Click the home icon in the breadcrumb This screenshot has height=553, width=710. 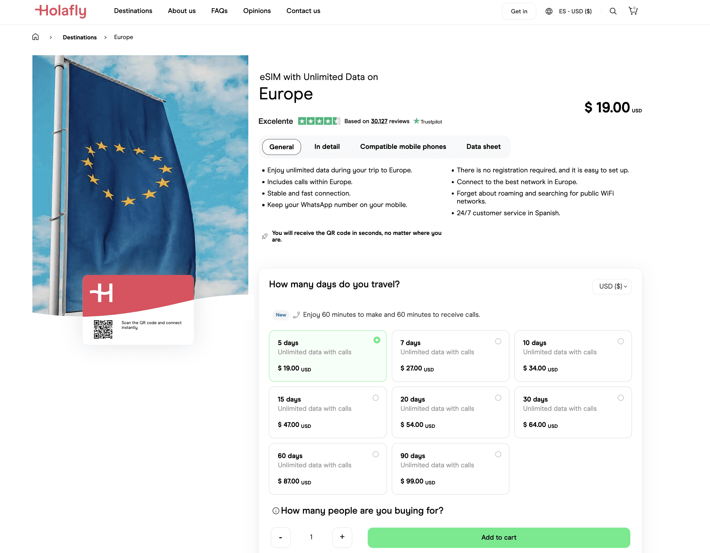point(36,37)
